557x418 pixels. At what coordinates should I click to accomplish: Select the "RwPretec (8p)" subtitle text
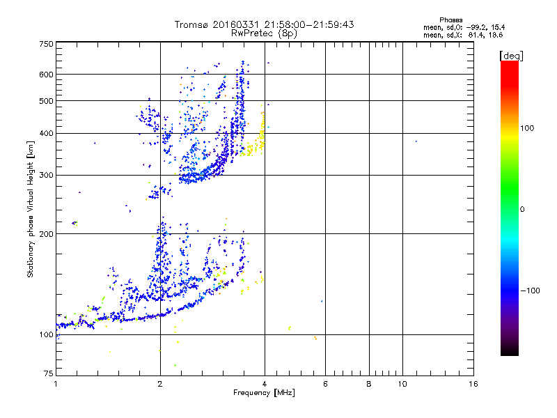click(x=264, y=33)
